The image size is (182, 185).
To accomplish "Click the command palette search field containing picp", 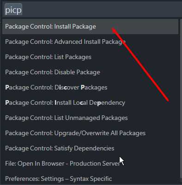I will pos(92,10).
